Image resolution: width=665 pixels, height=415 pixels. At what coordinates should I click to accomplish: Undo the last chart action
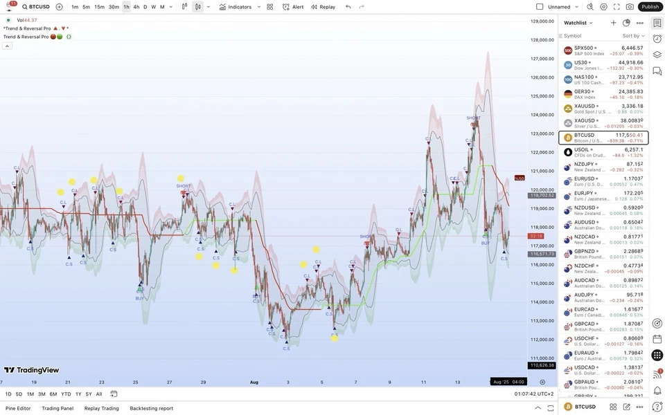pyautogui.click(x=346, y=7)
